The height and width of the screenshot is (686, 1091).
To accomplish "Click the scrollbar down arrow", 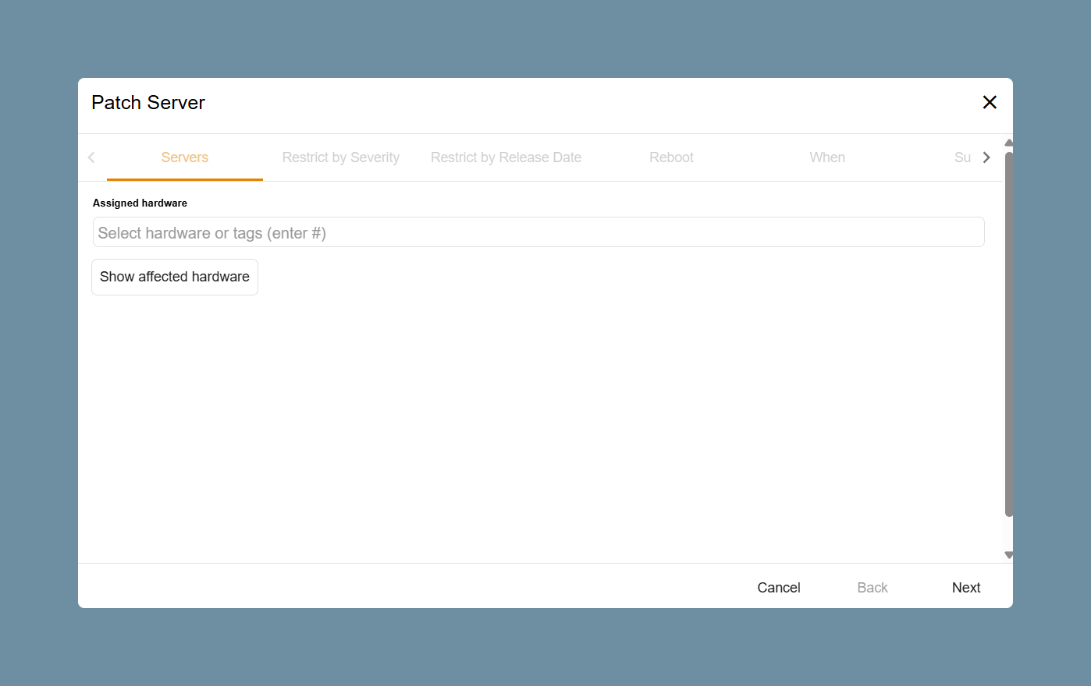I will click(1009, 555).
